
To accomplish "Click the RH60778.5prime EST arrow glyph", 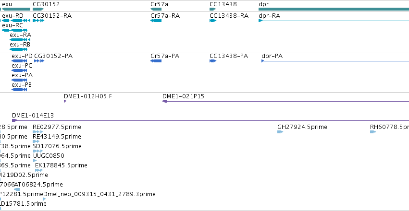I will pyautogui.click(x=373, y=132).
